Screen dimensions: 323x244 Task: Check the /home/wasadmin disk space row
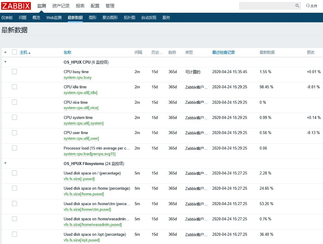pyautogui.click(x=15, y=219)
